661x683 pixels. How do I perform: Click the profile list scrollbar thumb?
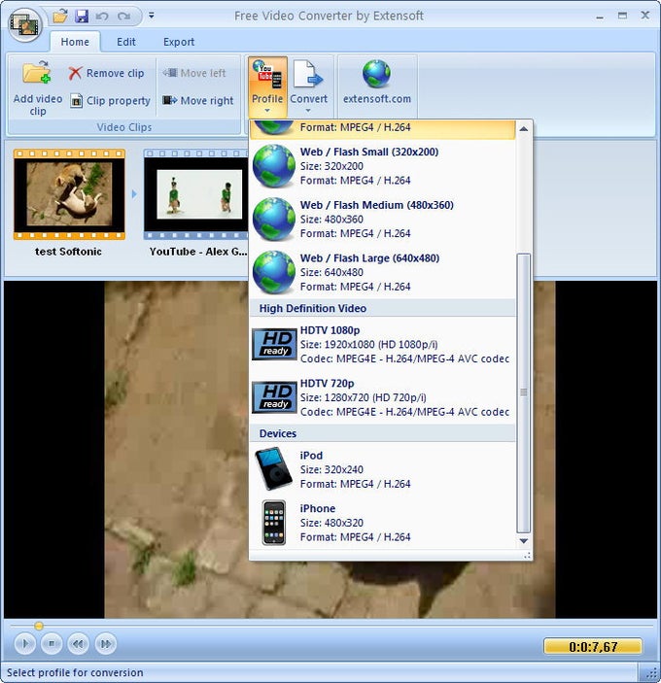pos(524,393)
